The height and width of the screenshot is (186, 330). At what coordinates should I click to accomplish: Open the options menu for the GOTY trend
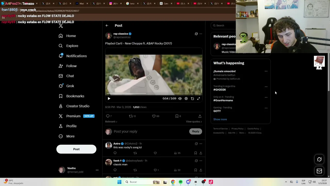pyautogui.click(x=266, y=108)
